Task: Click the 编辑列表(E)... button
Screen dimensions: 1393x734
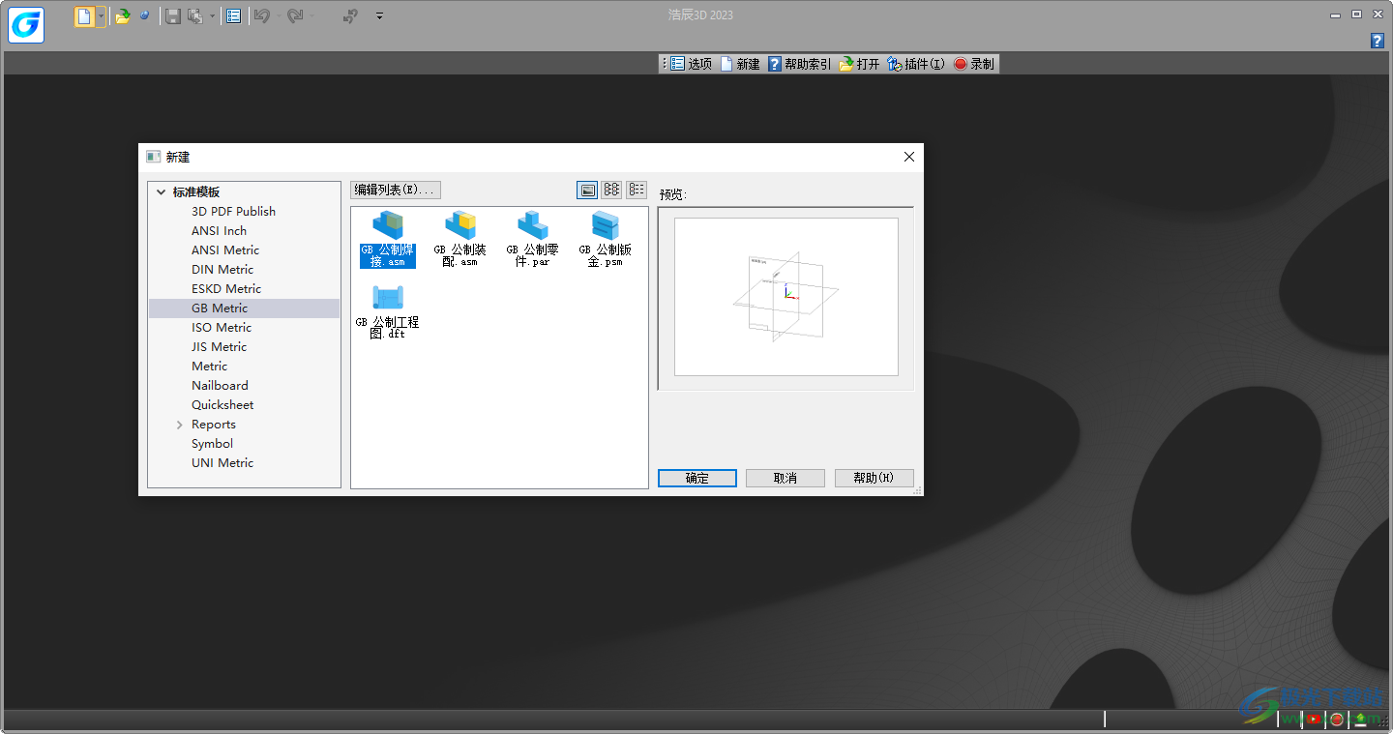Action: tap(396, 190)
